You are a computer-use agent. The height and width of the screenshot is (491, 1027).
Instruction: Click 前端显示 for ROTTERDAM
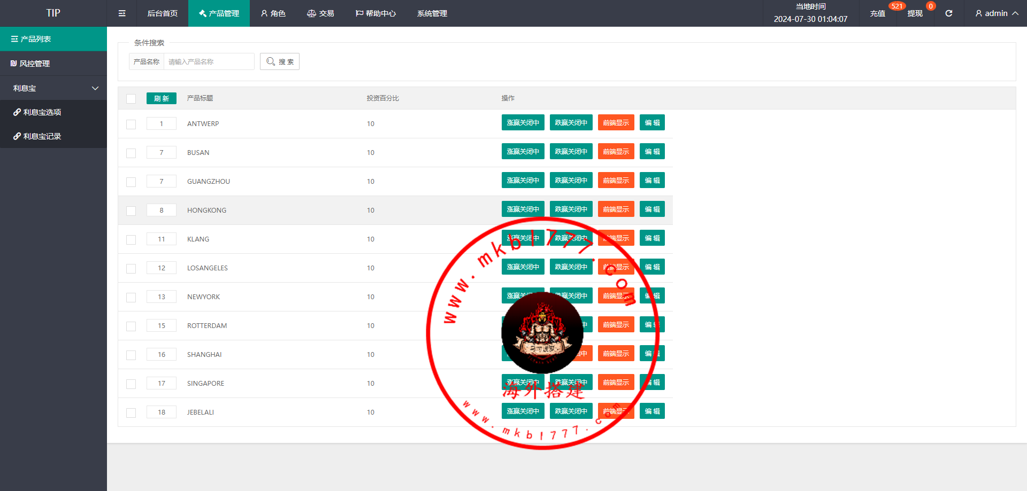(x=616, y=324)
